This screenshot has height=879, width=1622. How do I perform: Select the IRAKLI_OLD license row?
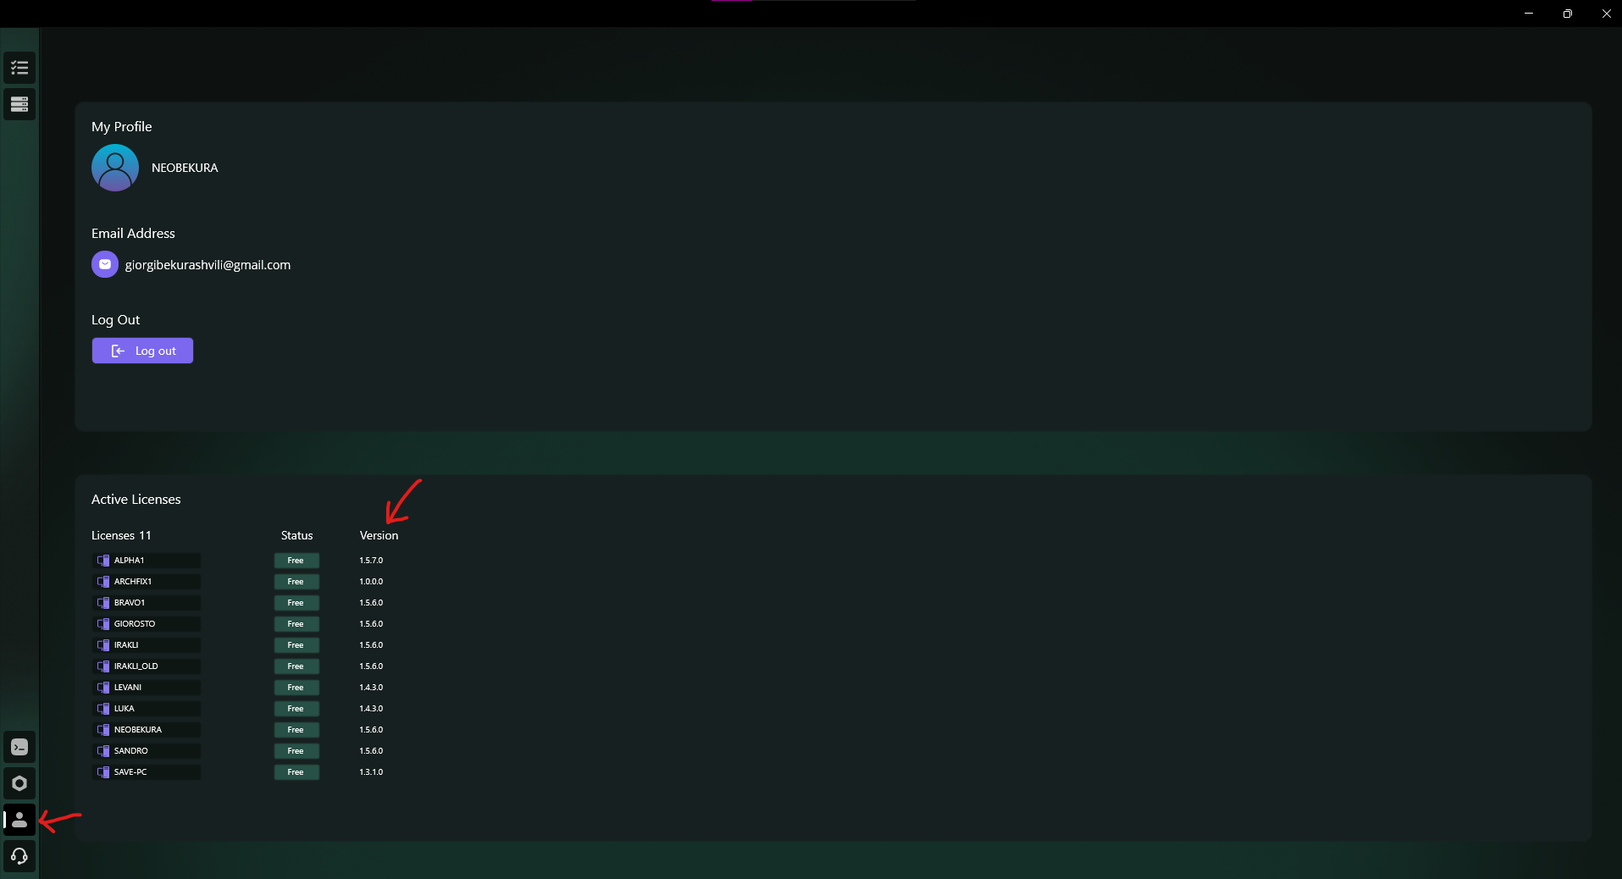pos(146,666)
